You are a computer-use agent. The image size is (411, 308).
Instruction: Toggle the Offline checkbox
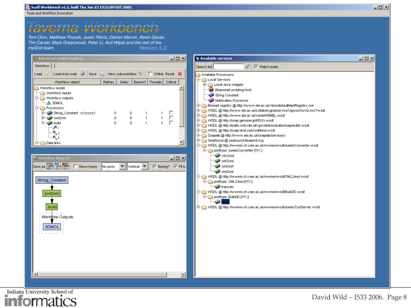[150, 74]
